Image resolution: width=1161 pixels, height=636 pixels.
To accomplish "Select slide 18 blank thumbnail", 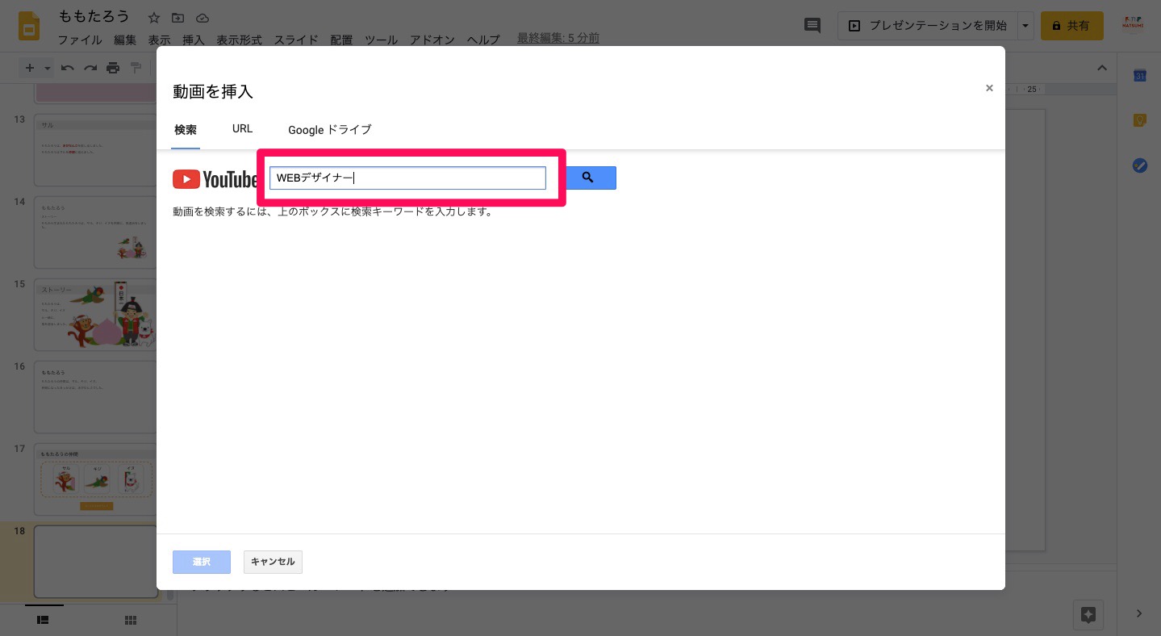I will (x=95, y=562).
